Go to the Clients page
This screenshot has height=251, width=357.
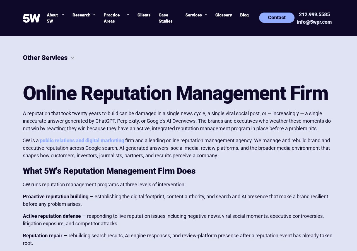pyautogui.click(x=144, y=15)
